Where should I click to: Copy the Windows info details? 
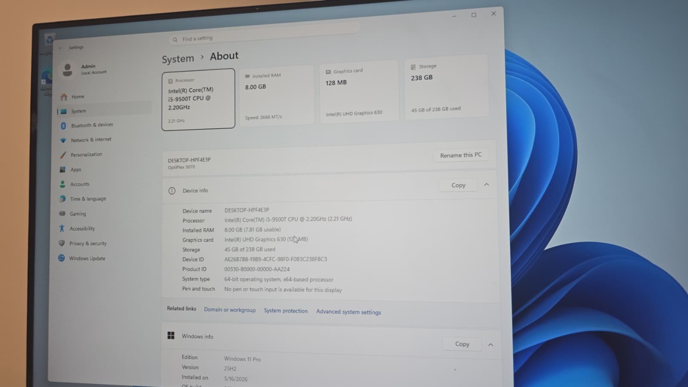click(x=462, y=344)
